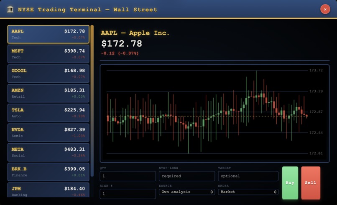
Task: Click the 172.44 chart axis label
Action: [x=316, y=132]
